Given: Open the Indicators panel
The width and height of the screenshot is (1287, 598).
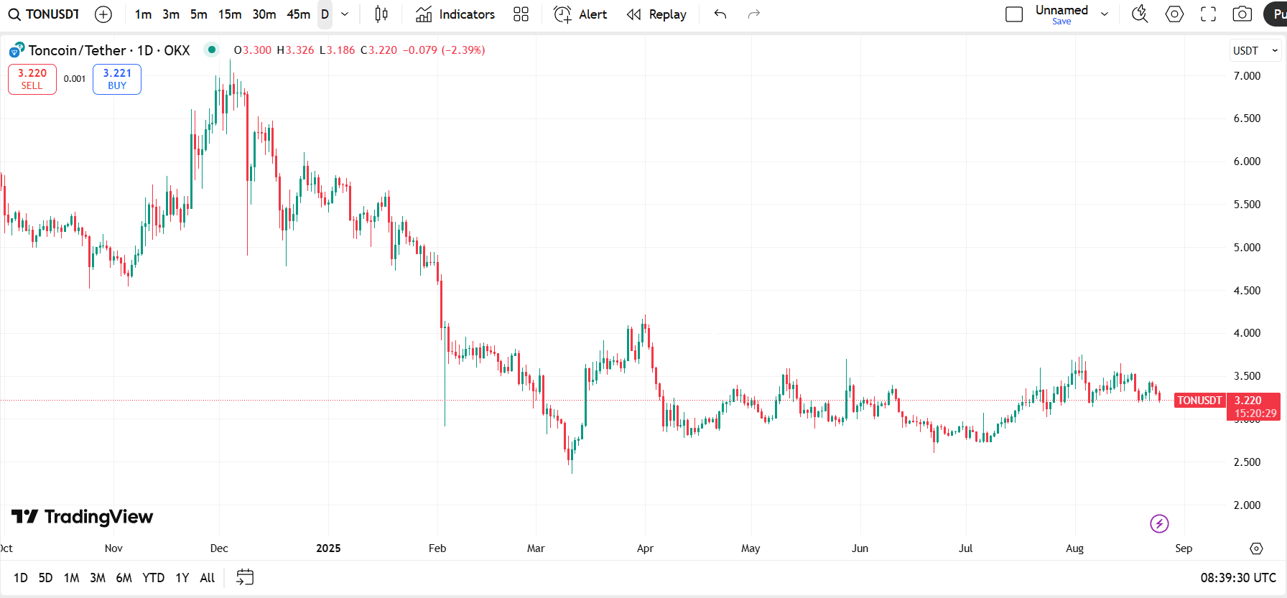Looking at the screenshot, I should click(x=455, y=14).
